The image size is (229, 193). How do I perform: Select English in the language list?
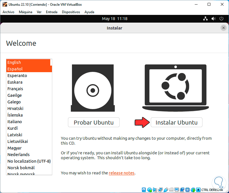point(28,62)
